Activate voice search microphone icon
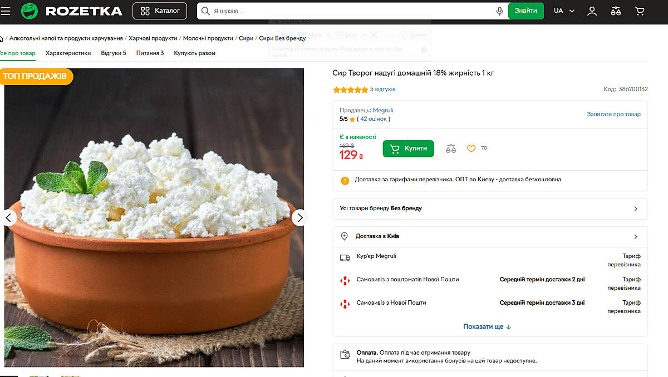Viewport: 668px width, 377px height. click(x=499, y=11)
